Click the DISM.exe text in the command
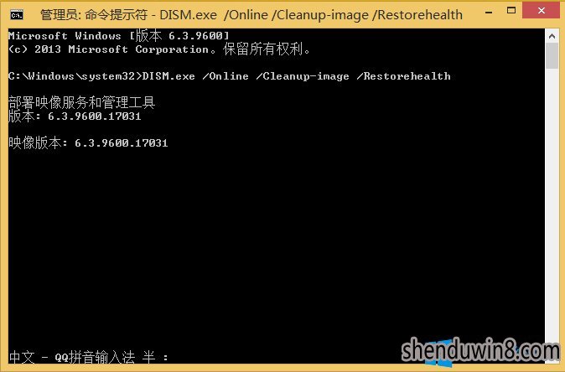The image size is (565, 372). [169, 76]
